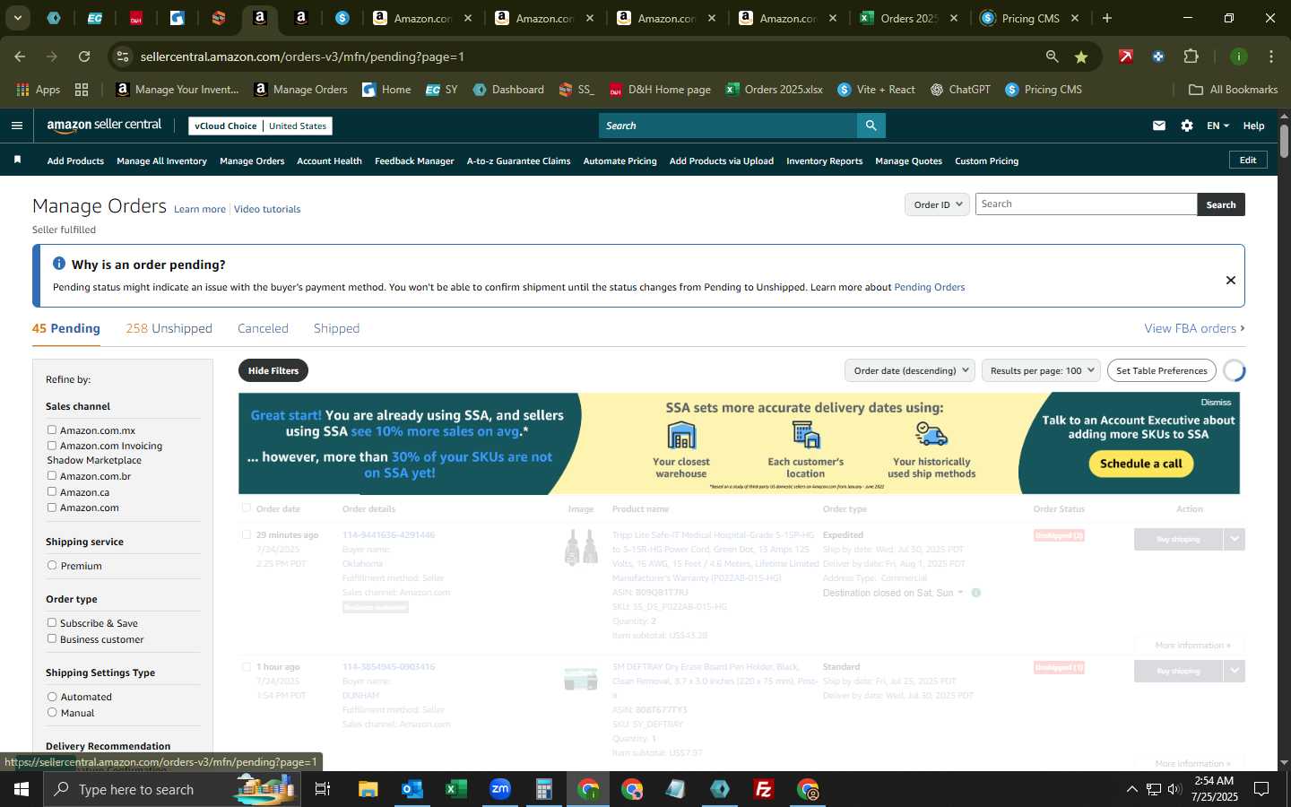Open Results per page dropdown
Viewport: 1291px width, 807px height.
1041,370
